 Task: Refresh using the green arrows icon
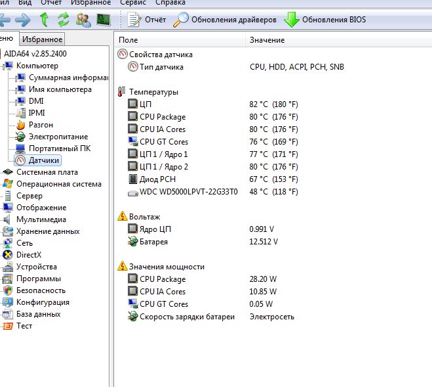point(64,20)
